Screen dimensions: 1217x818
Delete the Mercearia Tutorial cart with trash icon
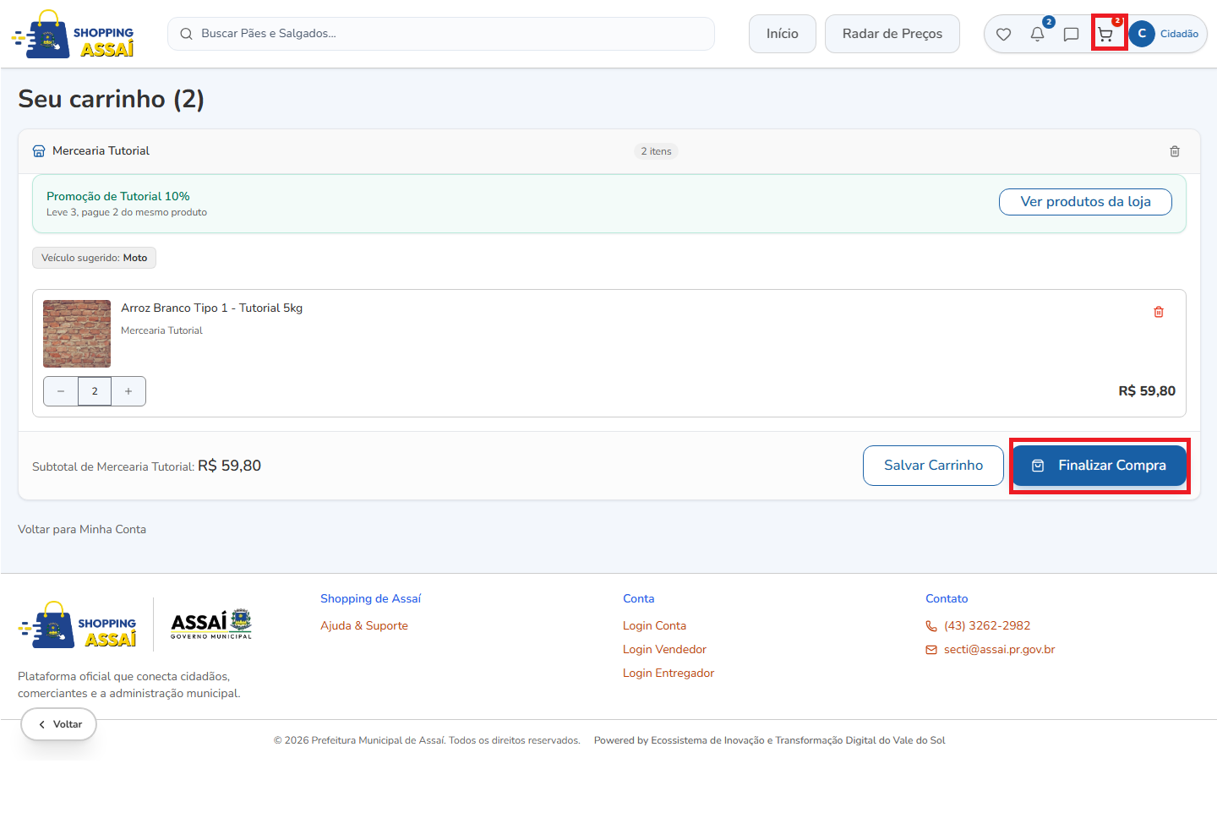coord(1175,151)
